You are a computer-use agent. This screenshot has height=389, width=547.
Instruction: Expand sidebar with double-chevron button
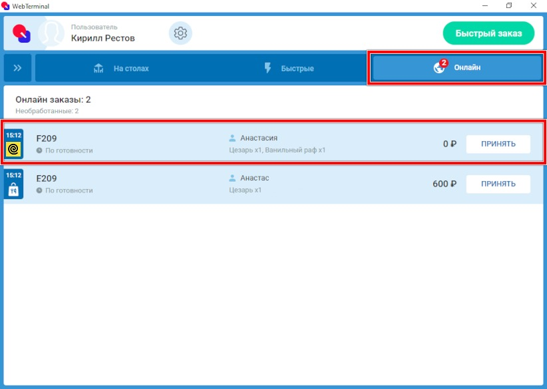coord(17,68)
